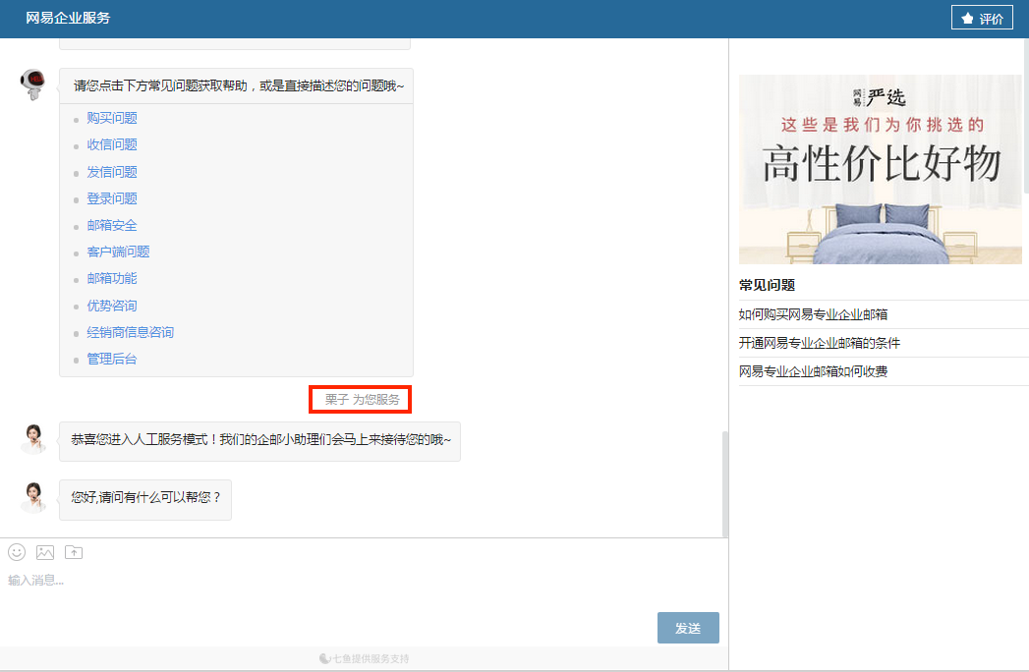1029x672 pixels.
Task: Choose the 登录问题 option
Action: [112, 198]
